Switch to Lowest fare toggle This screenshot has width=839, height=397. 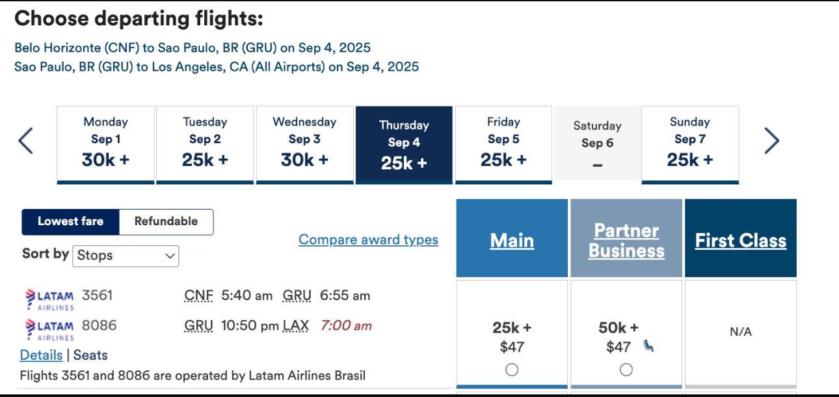coord(70,221)
